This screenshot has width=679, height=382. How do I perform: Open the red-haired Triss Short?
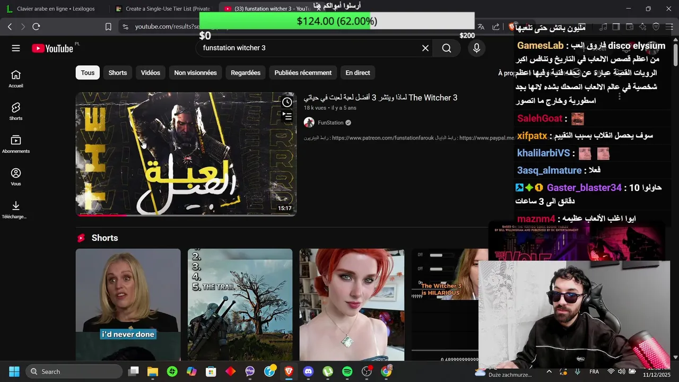(x=352, y=305)
